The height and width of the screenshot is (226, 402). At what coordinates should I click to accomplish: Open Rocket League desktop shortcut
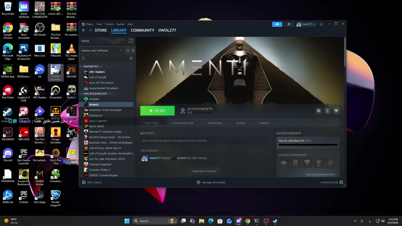56,198
